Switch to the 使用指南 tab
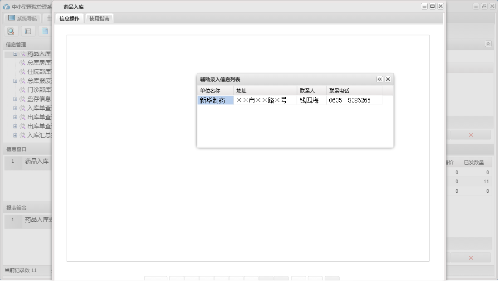 coord(99,19)
